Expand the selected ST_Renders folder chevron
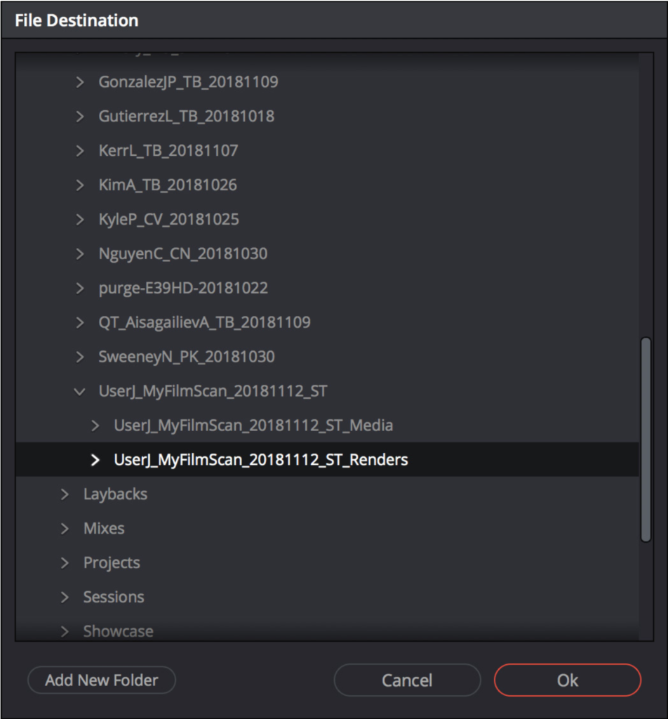 click(95, 460)
